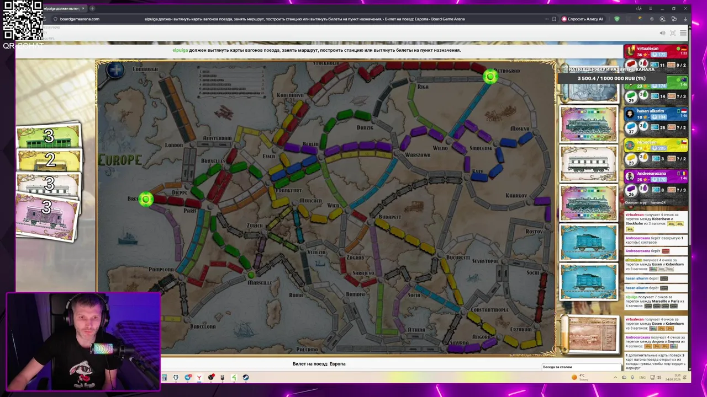Click hasan alkarim's blue wagon counter 37
The height and width of the screenshot is (397, 707).
630,128
